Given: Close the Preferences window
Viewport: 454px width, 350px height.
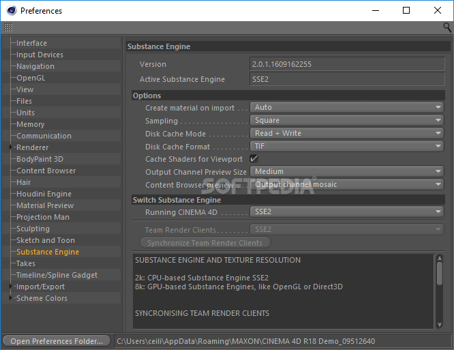Looking at the screenshot, I should [438, 10].
